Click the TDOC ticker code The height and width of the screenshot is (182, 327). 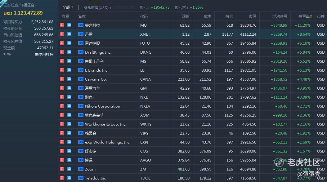point(146,178)
